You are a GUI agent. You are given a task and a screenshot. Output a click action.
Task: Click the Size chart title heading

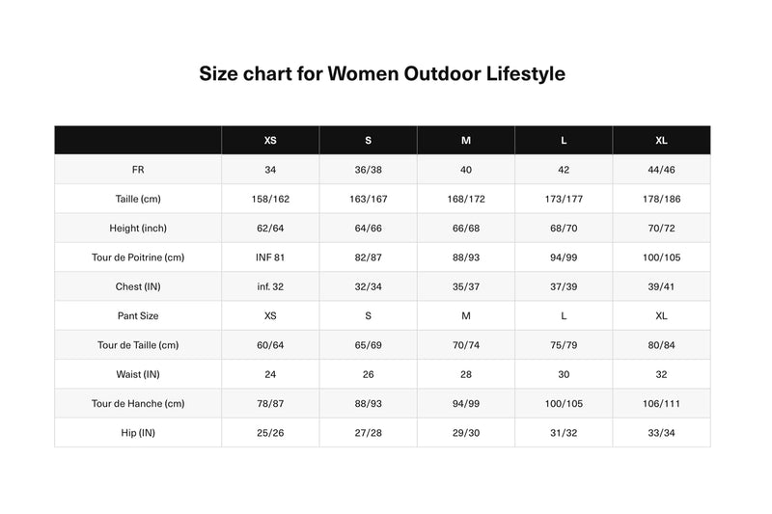(x=382, y=74)
